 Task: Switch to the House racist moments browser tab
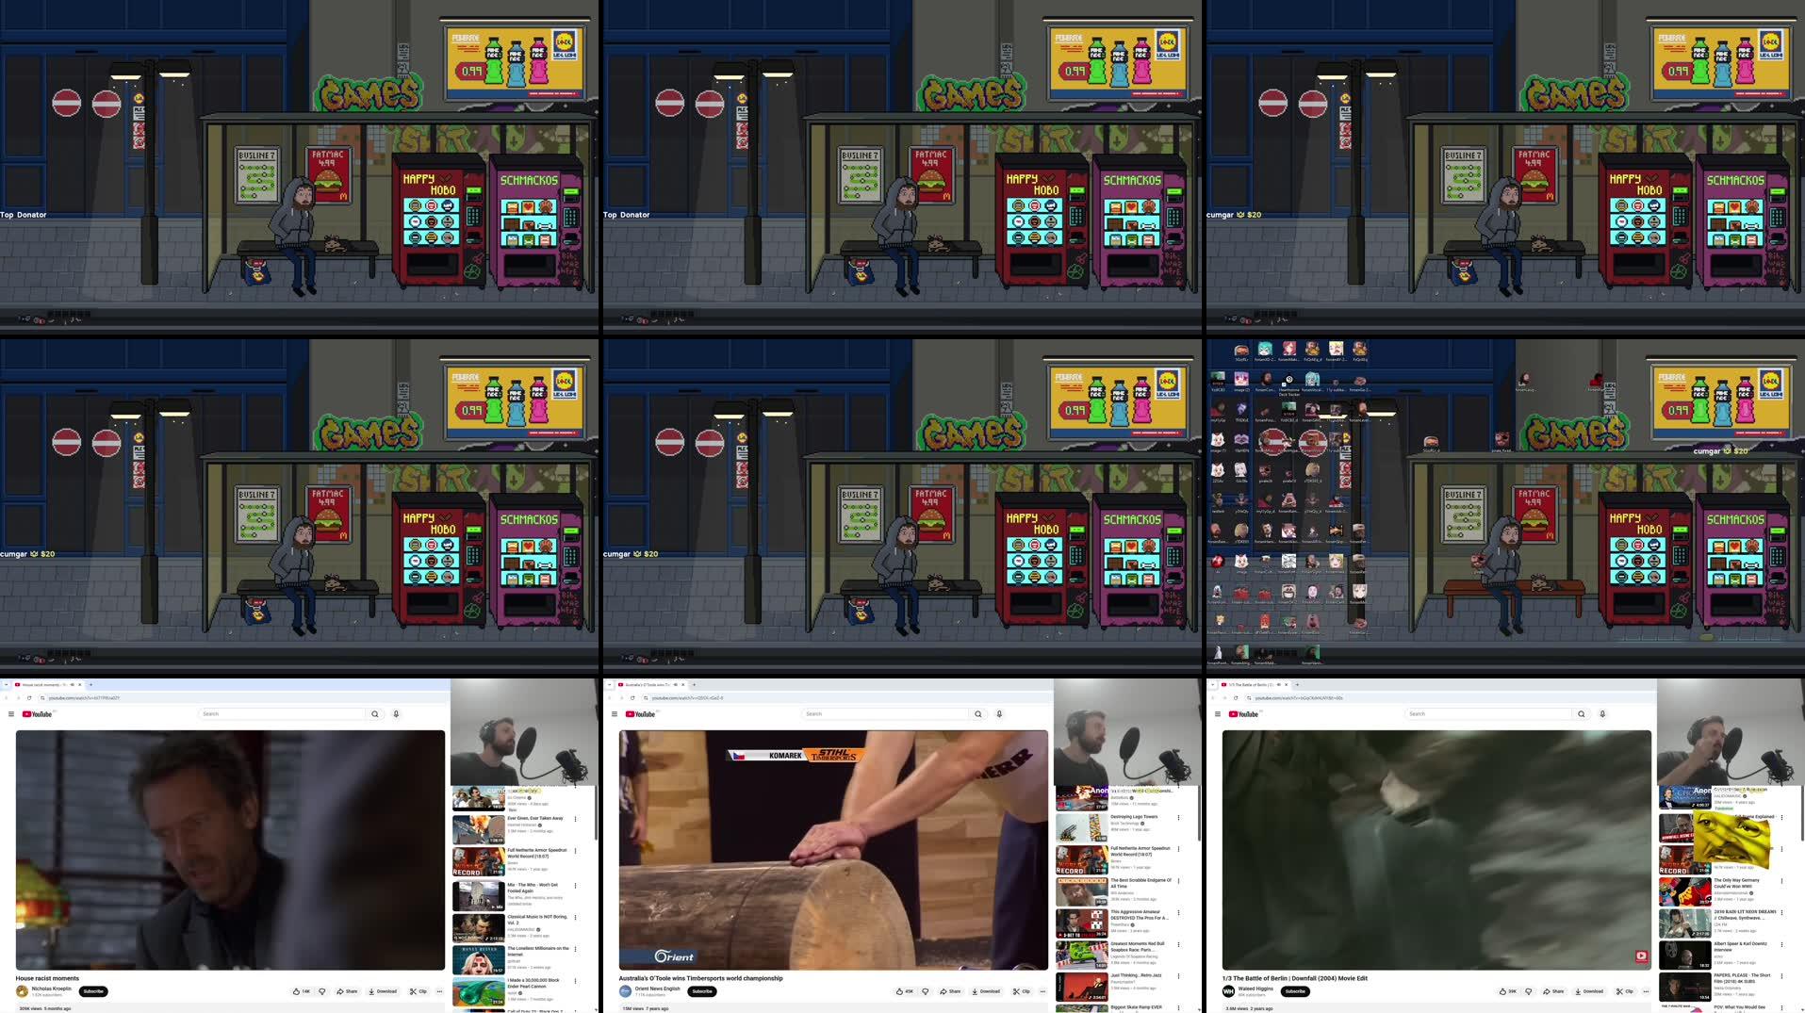pyautogui.click(x=41, y=684)
